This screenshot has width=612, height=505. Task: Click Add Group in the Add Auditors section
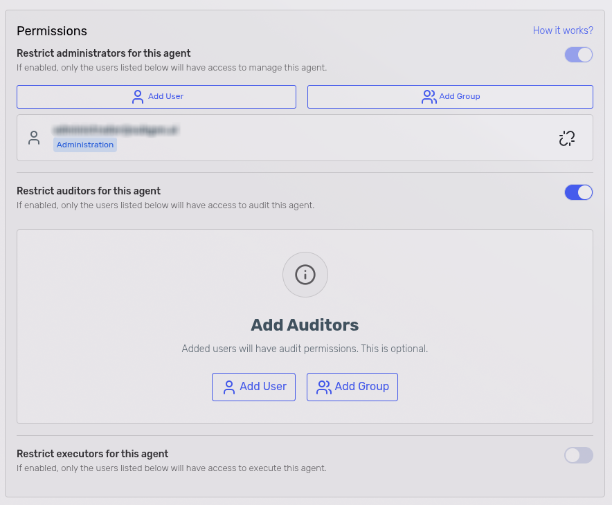point(352,387)
